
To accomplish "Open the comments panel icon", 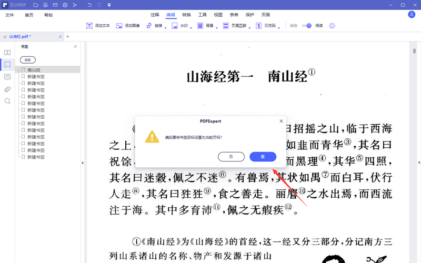I will [7, 77].
